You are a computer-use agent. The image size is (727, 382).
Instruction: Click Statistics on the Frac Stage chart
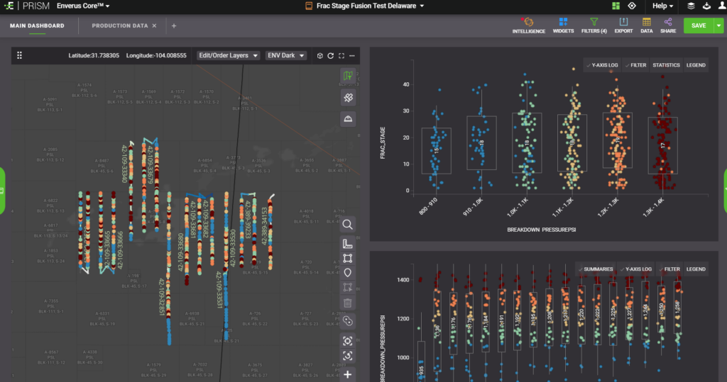(x=666, y=65)
